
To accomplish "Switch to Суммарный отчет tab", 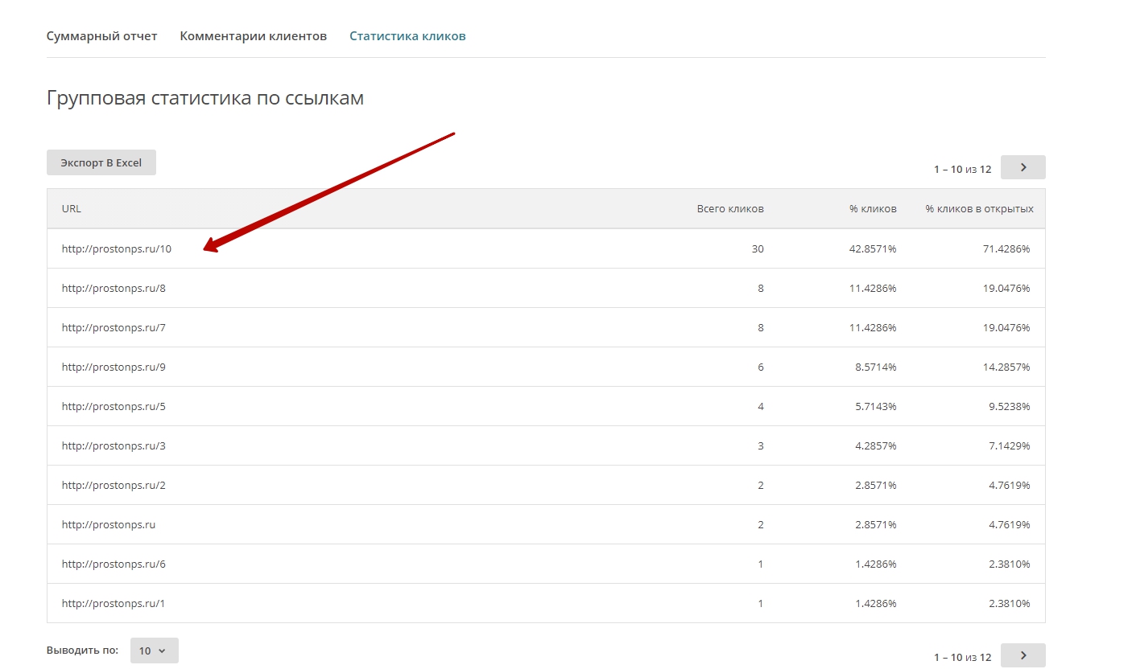I will point(101,36).
